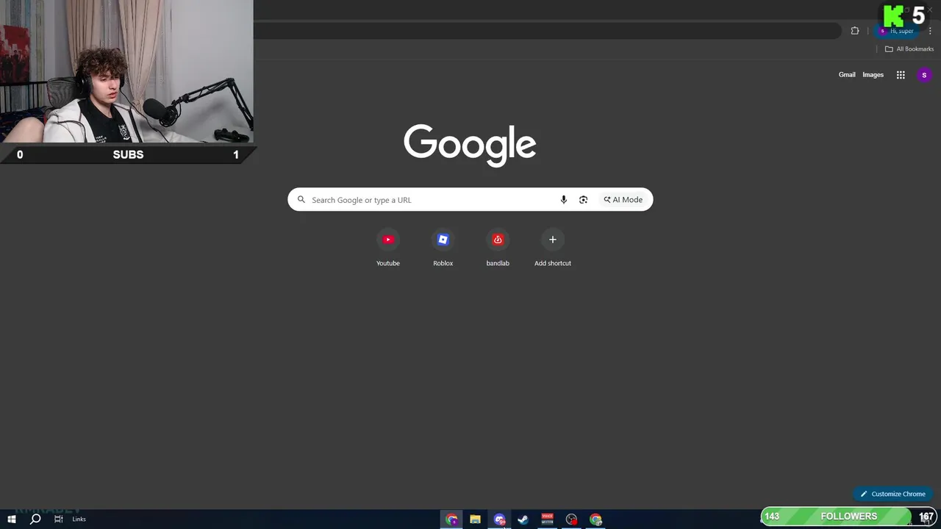Screen dimensions: 941x529
Task: Search by image with Lens icon
Action: 583,200
